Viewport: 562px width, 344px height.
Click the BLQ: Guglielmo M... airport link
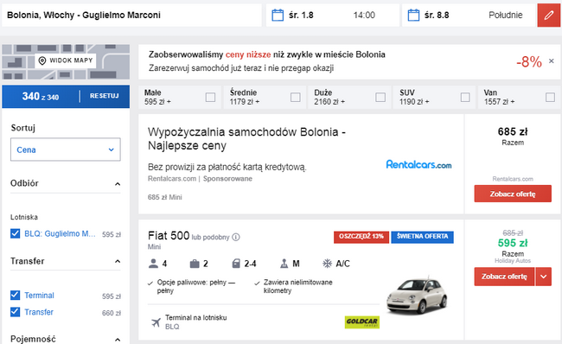(60, 233)
